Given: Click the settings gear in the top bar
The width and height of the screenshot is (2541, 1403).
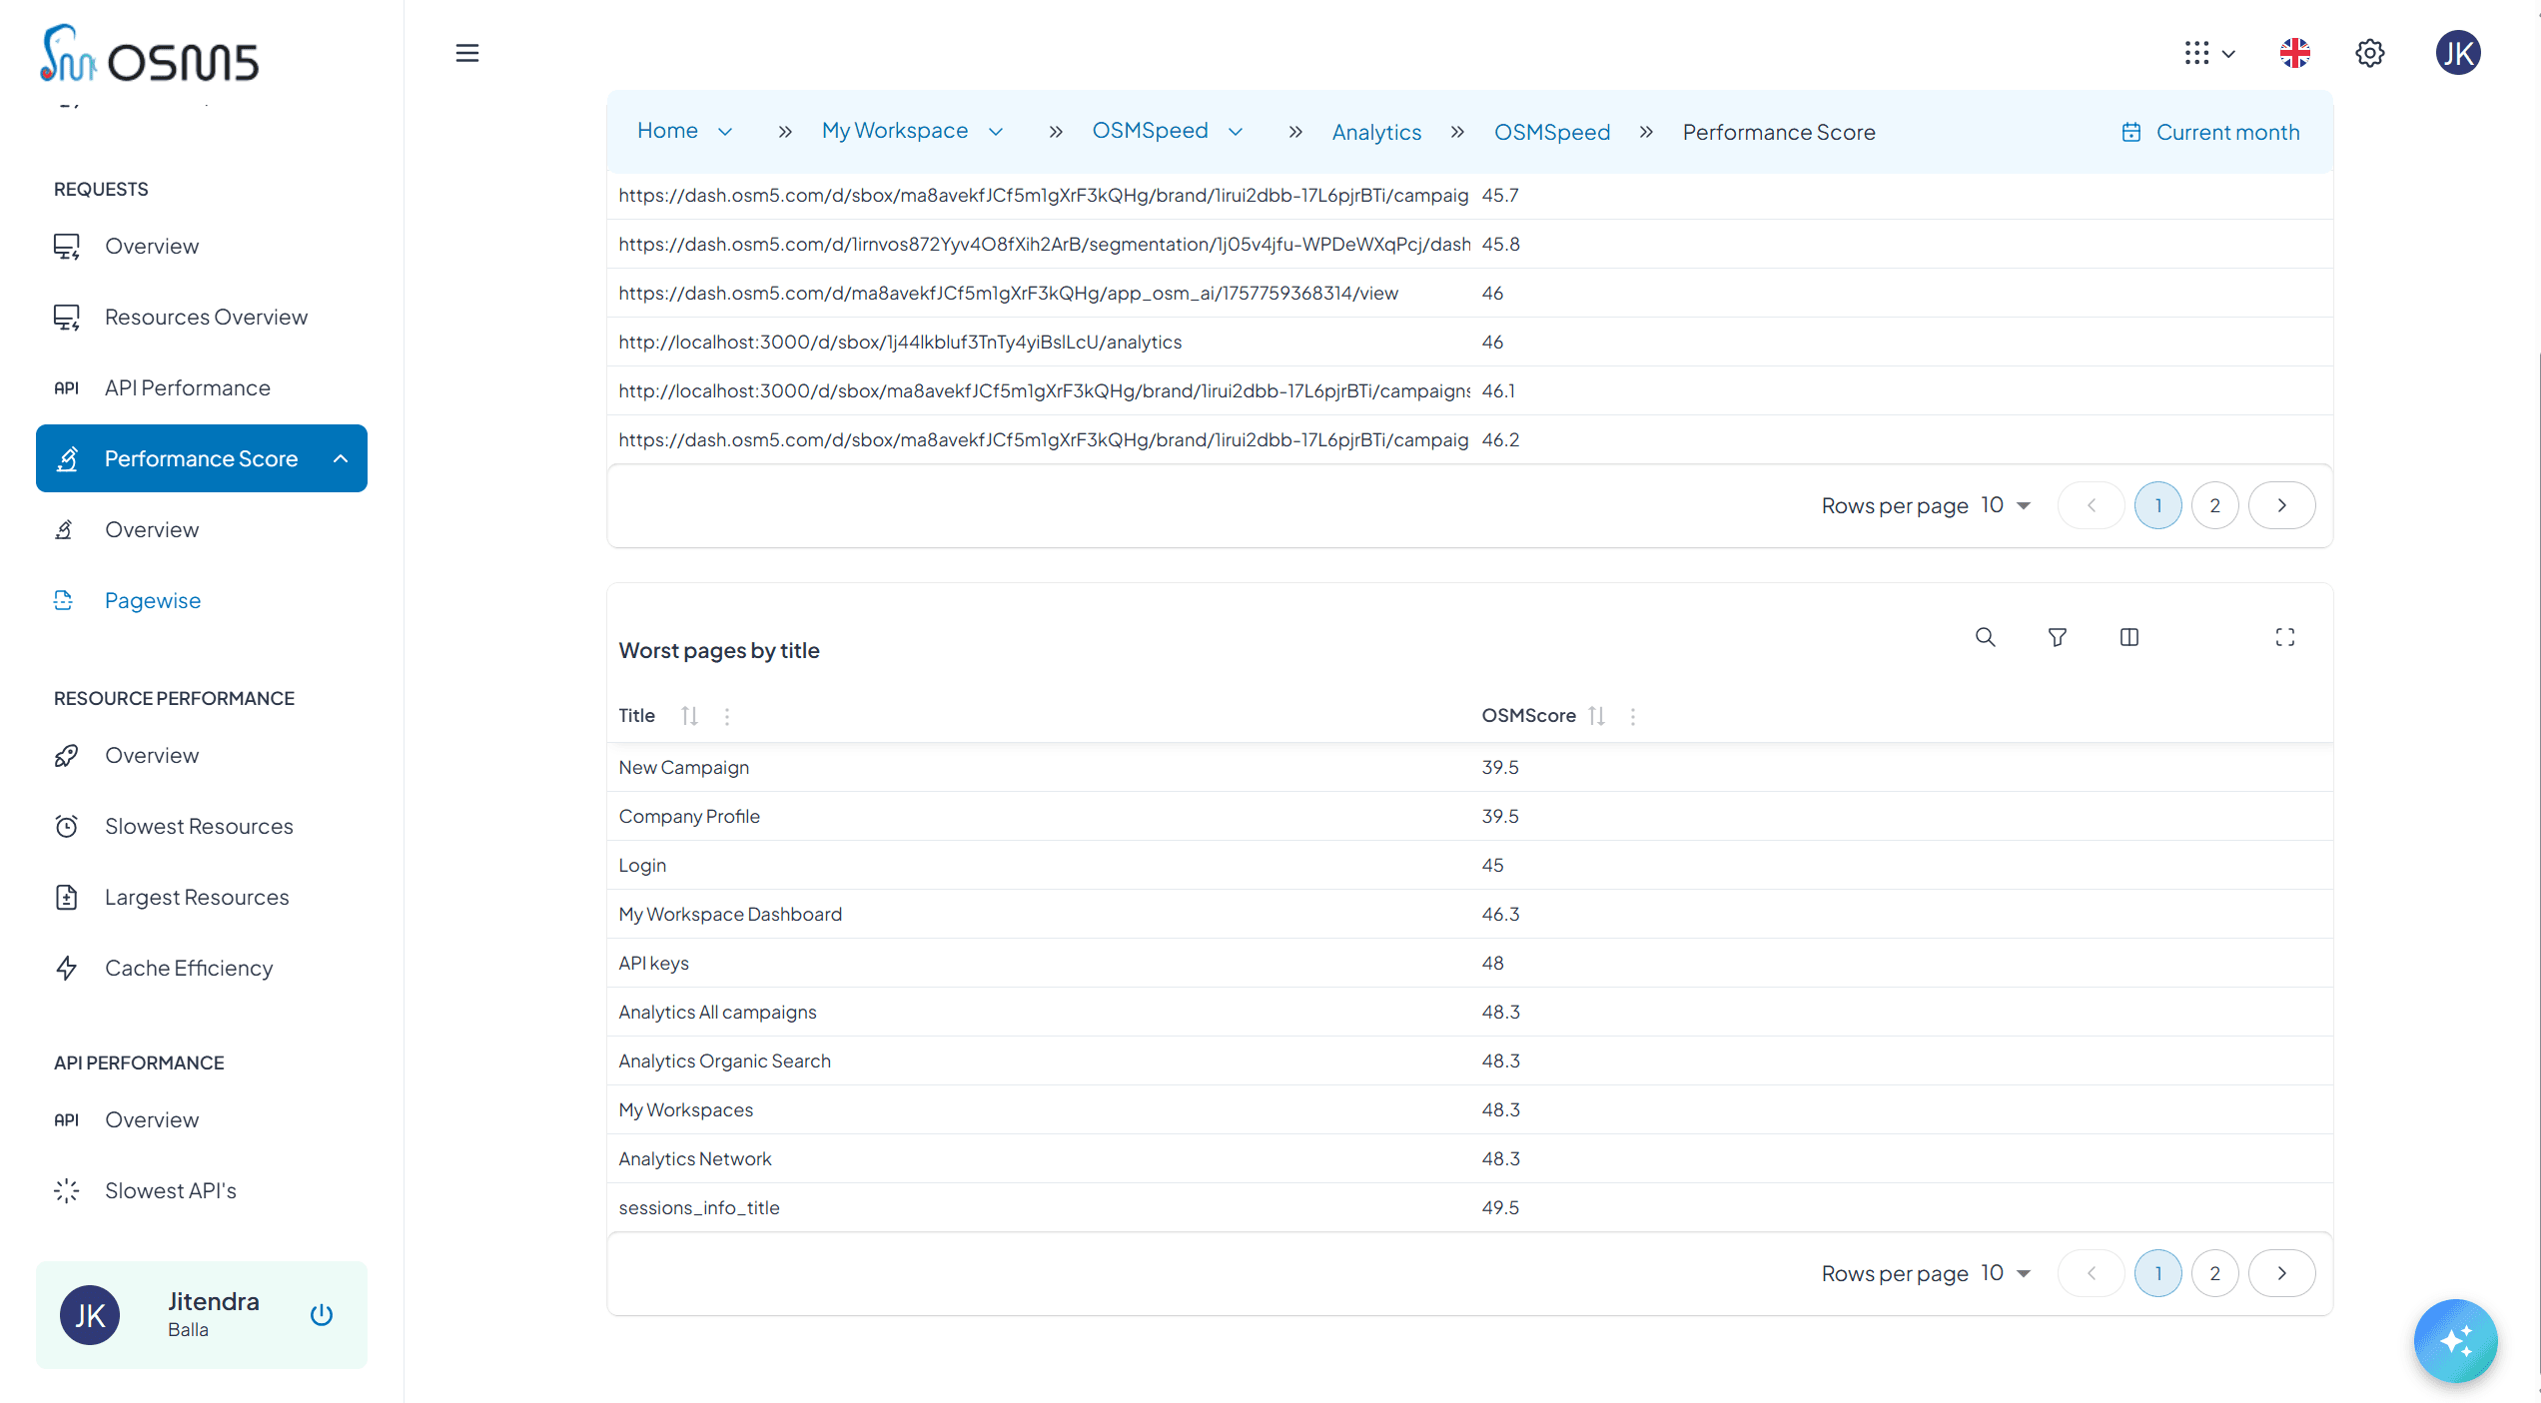Looking at the screenshot, I should tap(2370, 53).
